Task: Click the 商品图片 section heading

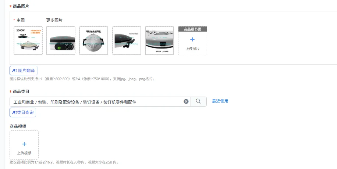Action: click(21, 6)
